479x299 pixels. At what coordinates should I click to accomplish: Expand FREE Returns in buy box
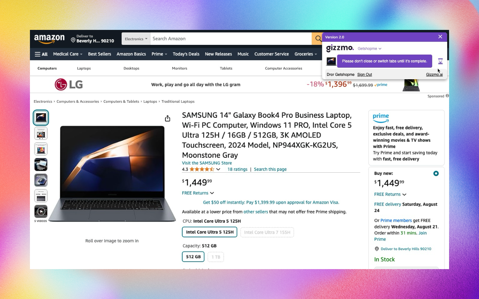(x=390, y=194)
